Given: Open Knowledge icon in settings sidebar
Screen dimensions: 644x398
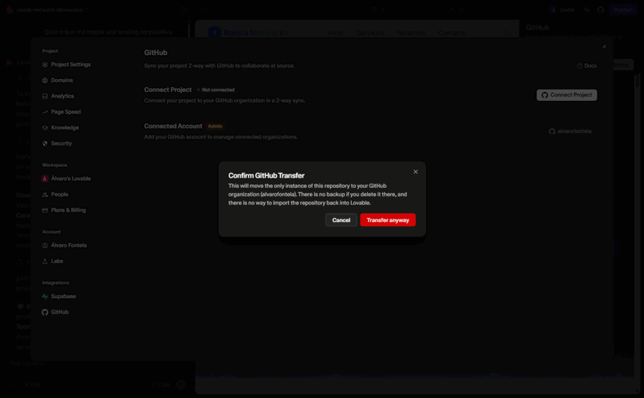Looking at the screenshot, I should coord(44,128).
